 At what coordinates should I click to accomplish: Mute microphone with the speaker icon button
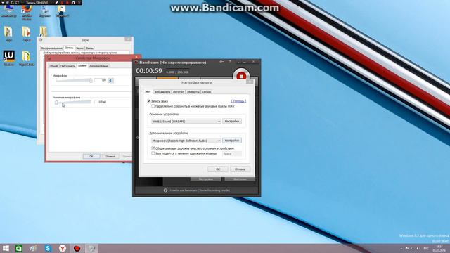111,80
